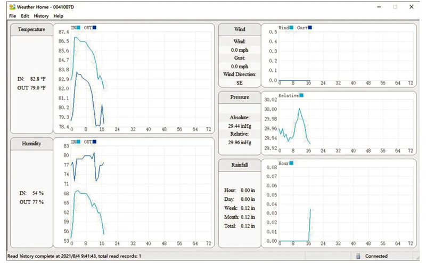This screenshot has height=263, width=426.
Task: Click the Gust legend swatch in Wind chart
Action: click(310, 28)
